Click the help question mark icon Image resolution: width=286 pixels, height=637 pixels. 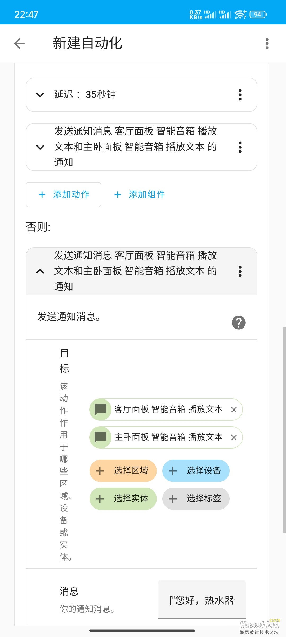click(239, 323)
